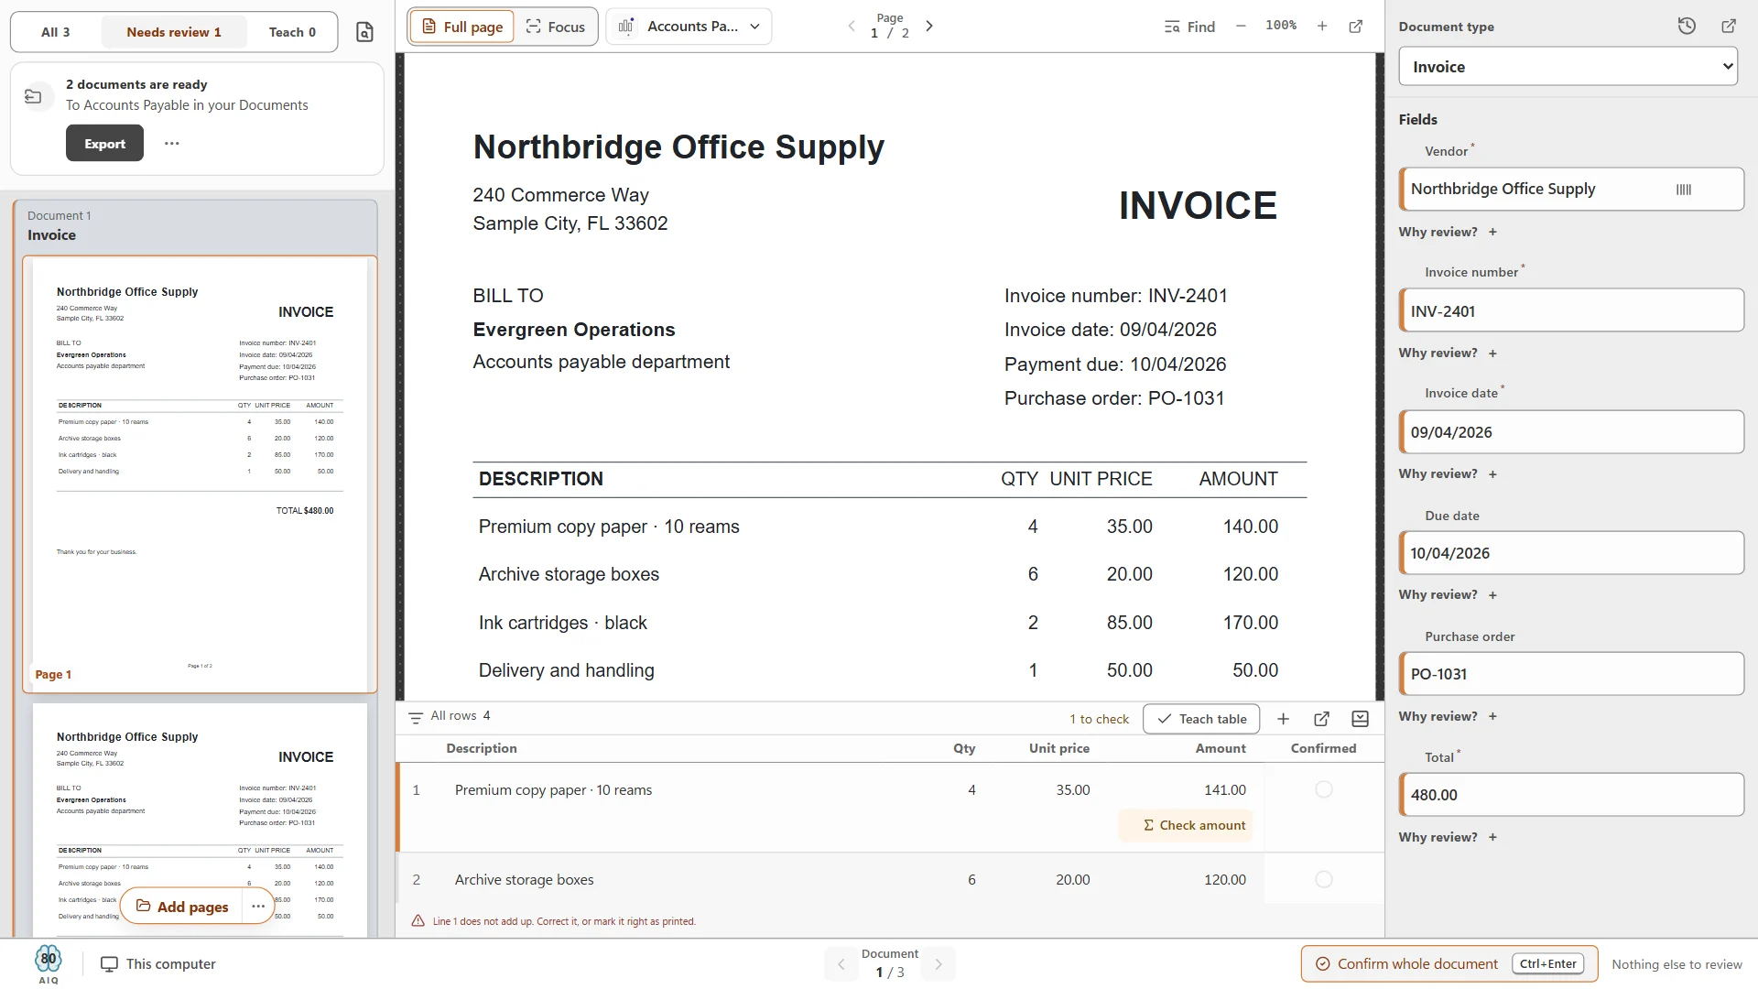Go to next document arrow

tap(939, 964)
